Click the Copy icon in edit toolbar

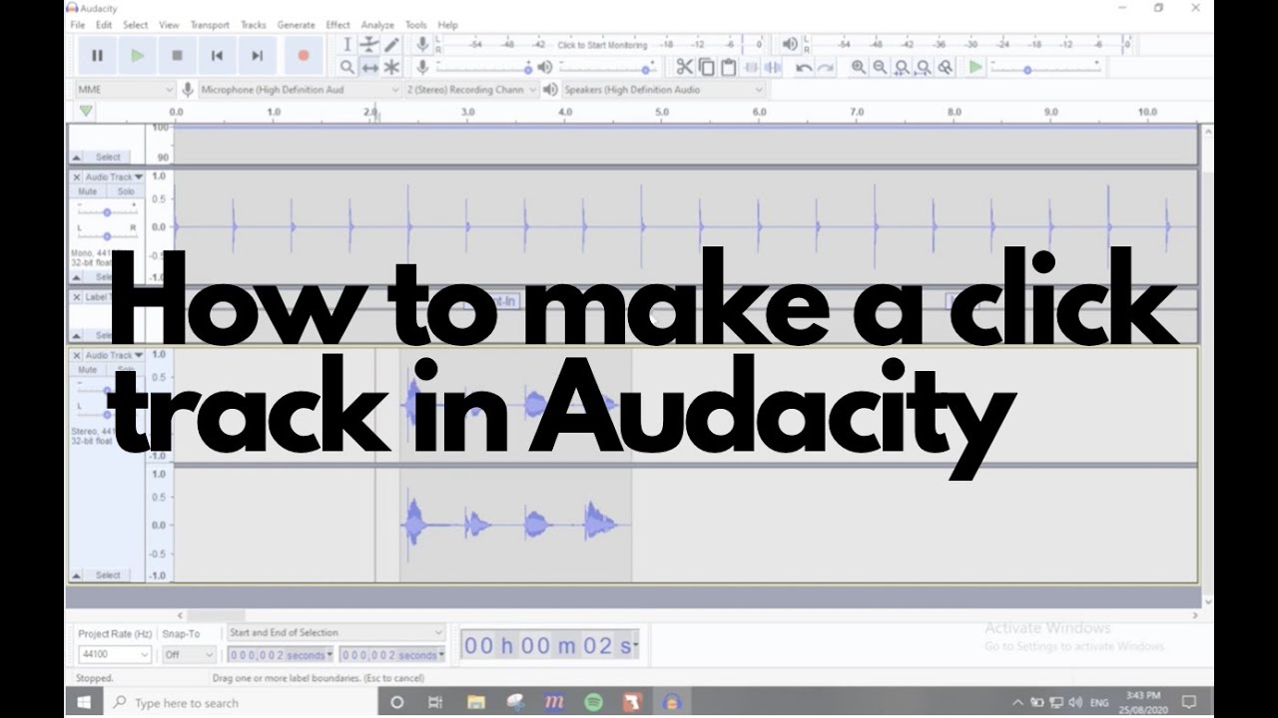pos(707,67)
